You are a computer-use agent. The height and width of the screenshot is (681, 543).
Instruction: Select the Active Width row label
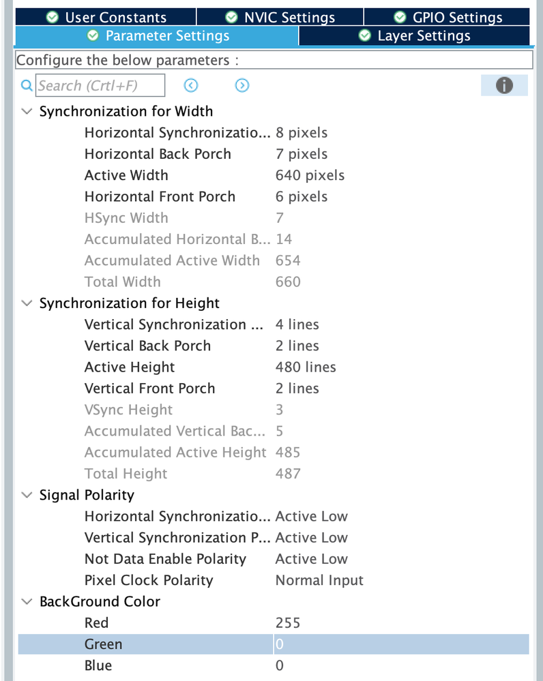(126, 175)
